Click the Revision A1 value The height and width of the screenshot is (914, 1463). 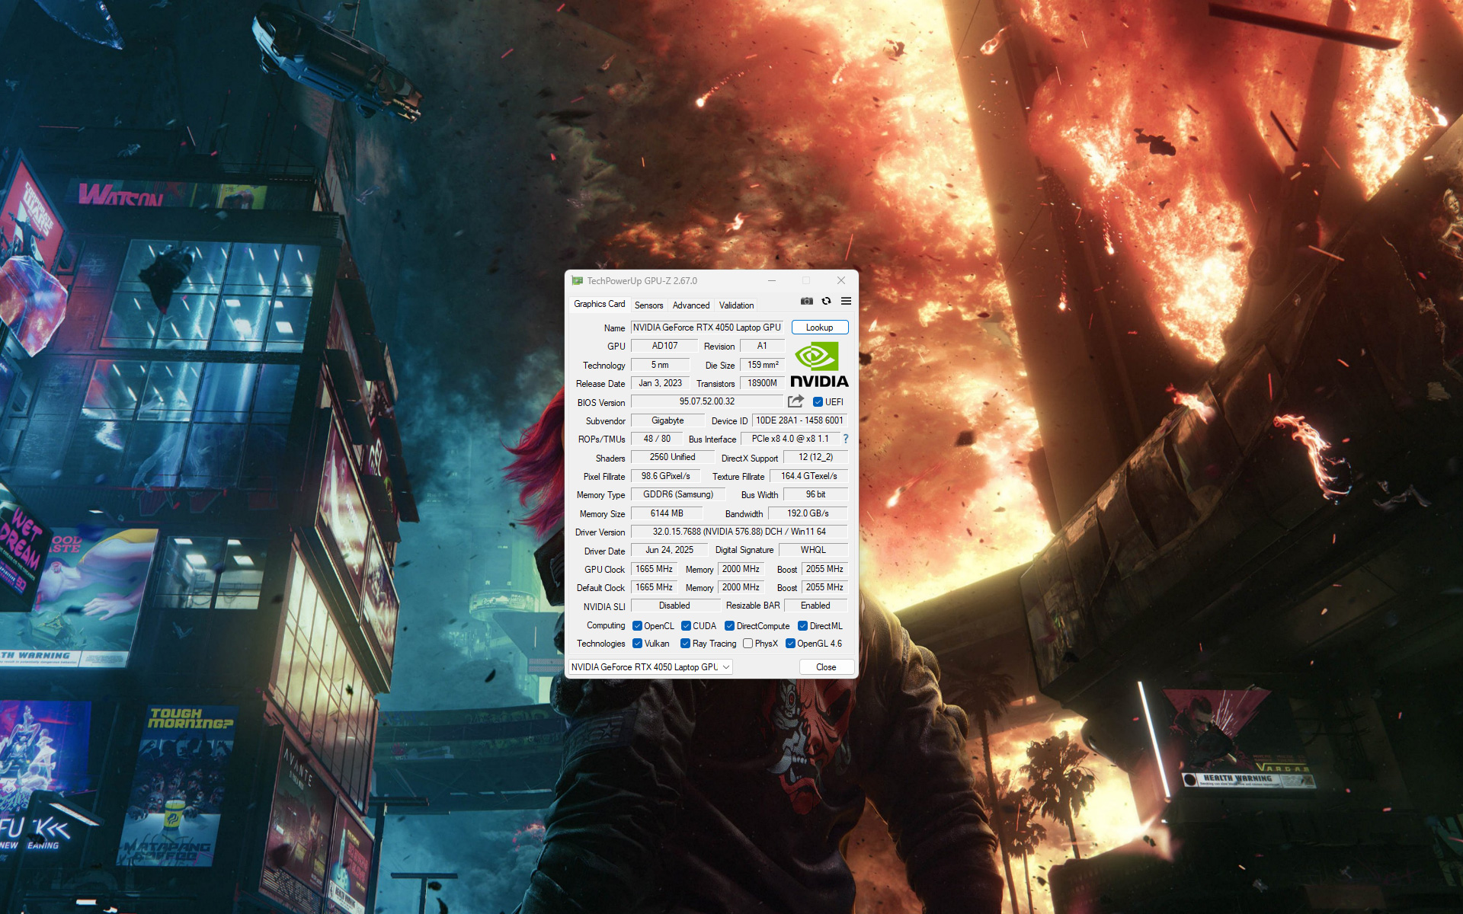[762, 346]
